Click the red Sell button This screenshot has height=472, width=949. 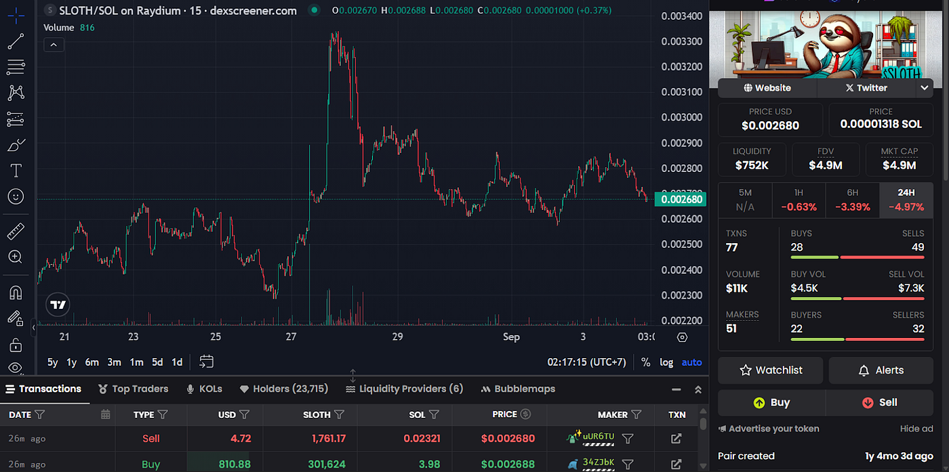880,403
